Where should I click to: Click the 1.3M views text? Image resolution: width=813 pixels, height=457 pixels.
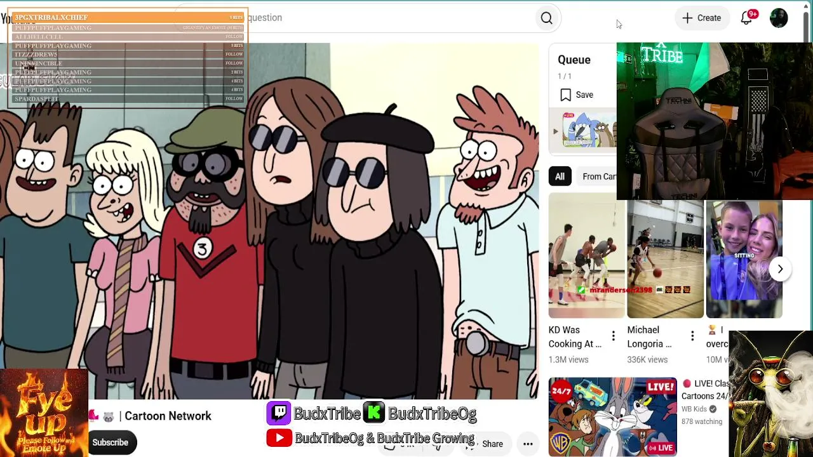pos(568,360)
